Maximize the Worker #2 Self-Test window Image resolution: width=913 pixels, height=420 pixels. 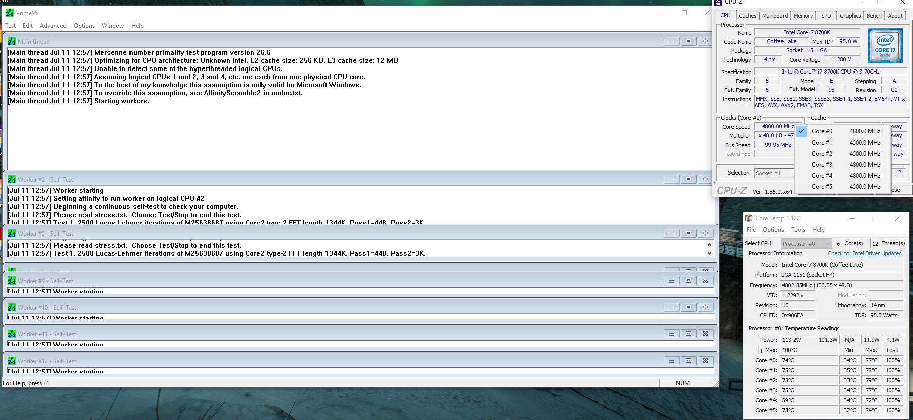tap(688, 179)
